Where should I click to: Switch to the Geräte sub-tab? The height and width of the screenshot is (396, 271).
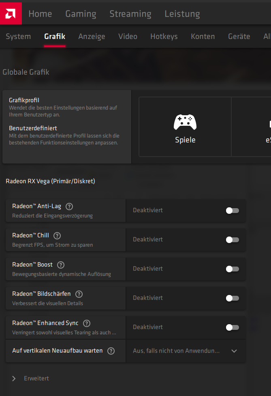(x=239, y=37)
